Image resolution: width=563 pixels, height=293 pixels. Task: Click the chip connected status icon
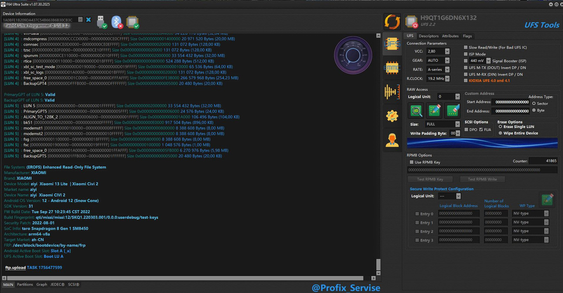click(x=133, y=22)
